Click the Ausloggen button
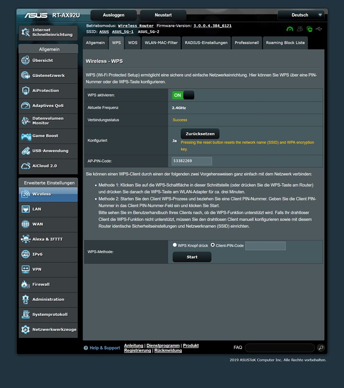 [114, 15]
